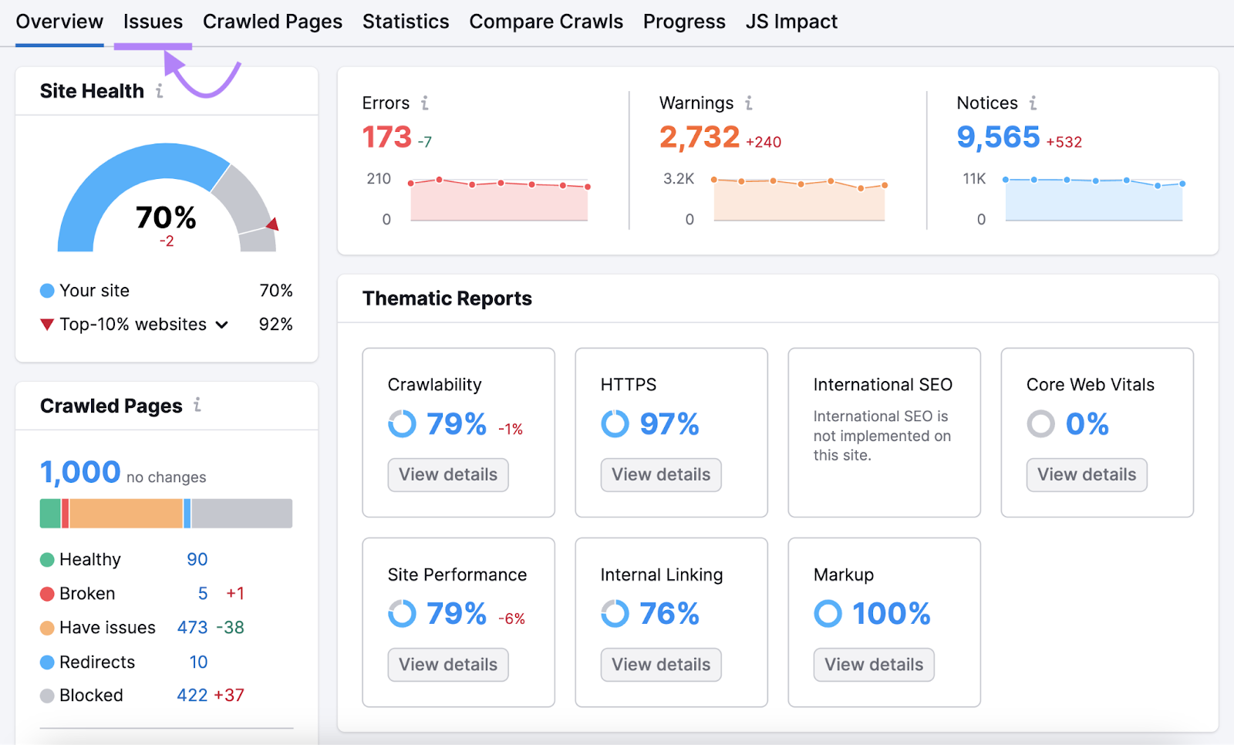Viewport: 1234px width, 745px height.
Task: Click the Crawlability progress ring icon
Action: [402, 423]
